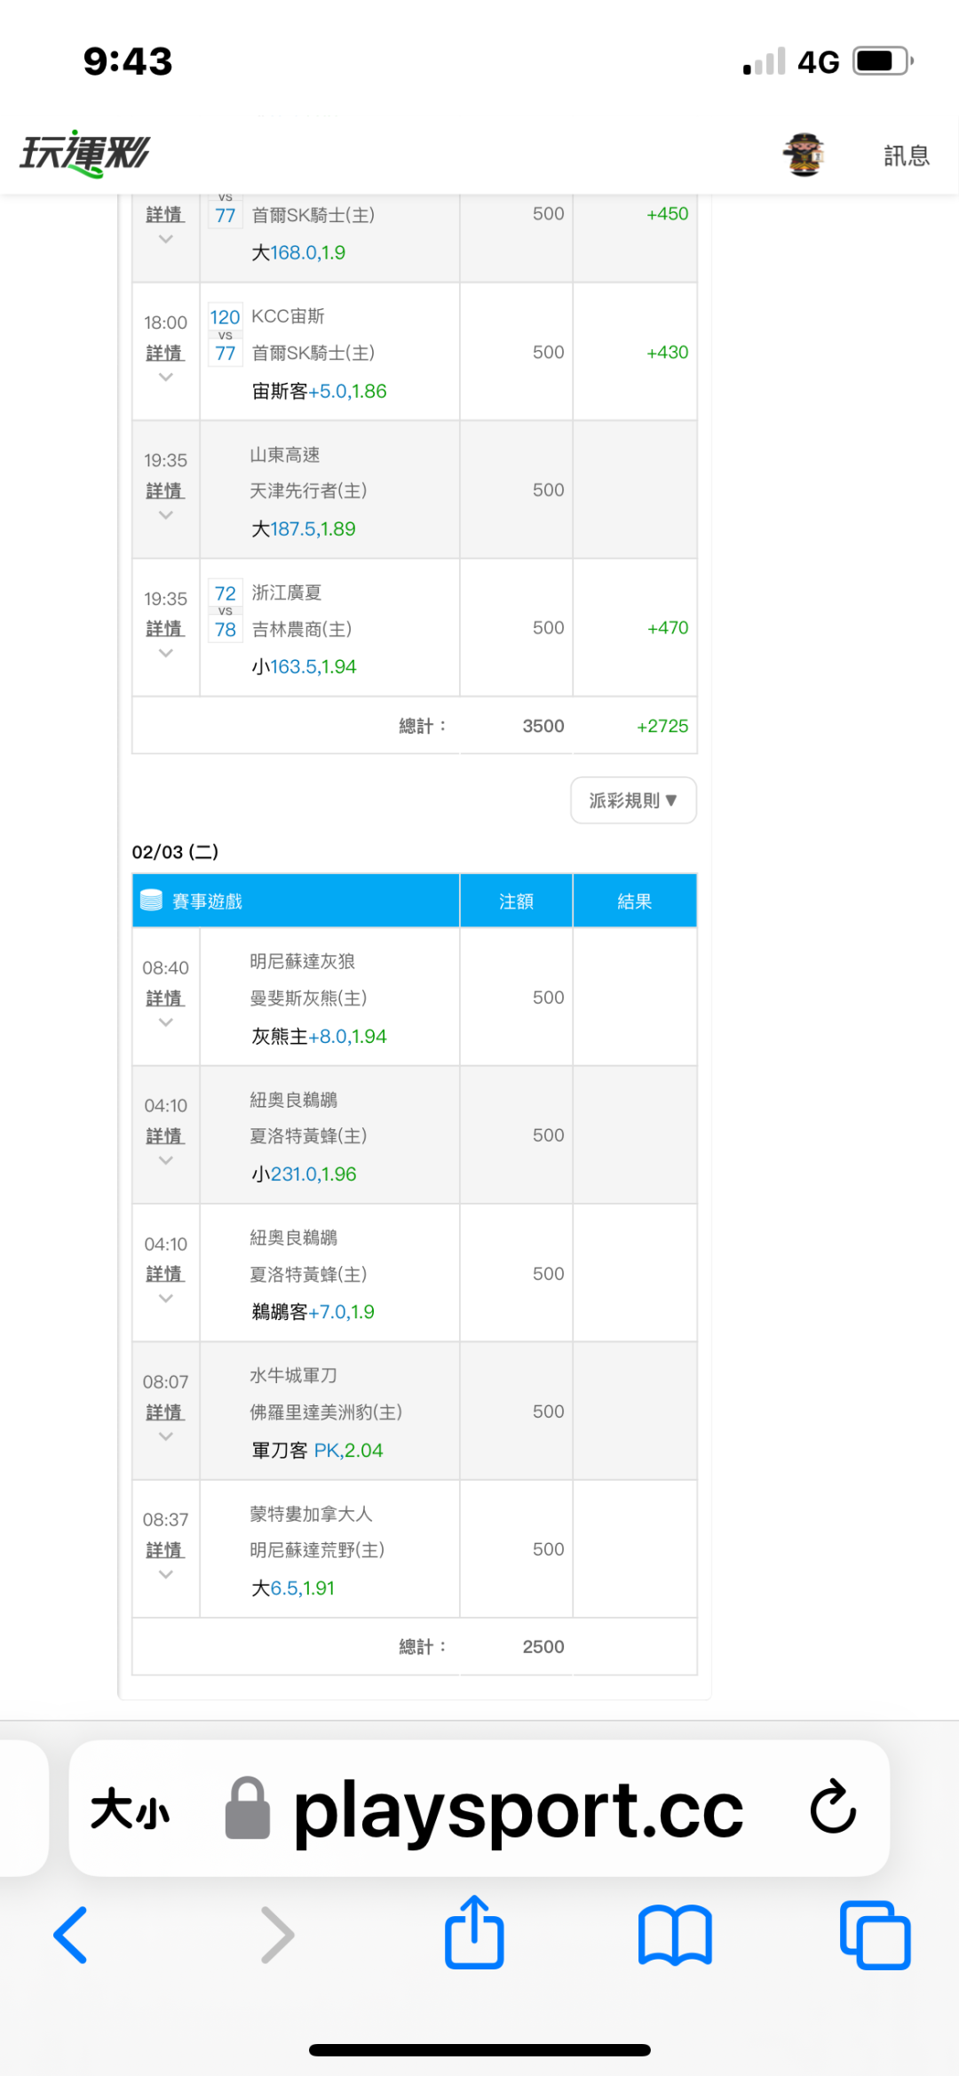Open the 派彩規則 dropdown

tap(633, 800)
